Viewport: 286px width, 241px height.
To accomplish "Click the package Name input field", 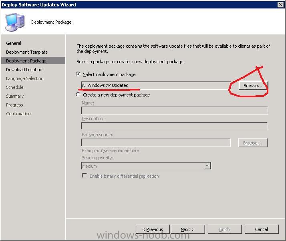I will click(x=174, y=110).
